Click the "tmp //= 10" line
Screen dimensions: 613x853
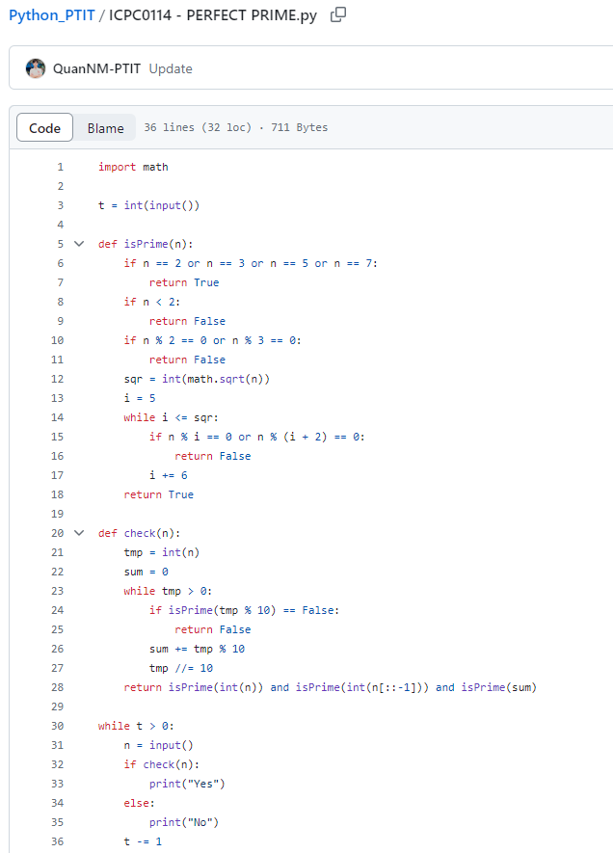tap(181, 668)
